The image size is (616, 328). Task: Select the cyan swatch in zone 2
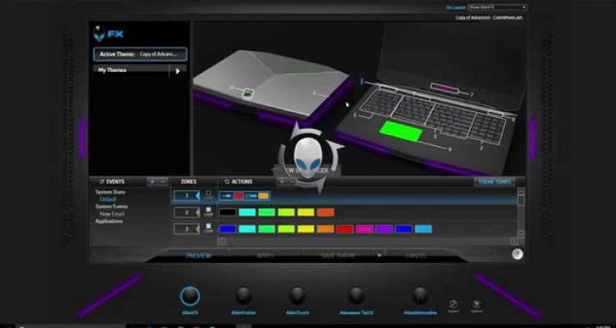tap(247, 212)
